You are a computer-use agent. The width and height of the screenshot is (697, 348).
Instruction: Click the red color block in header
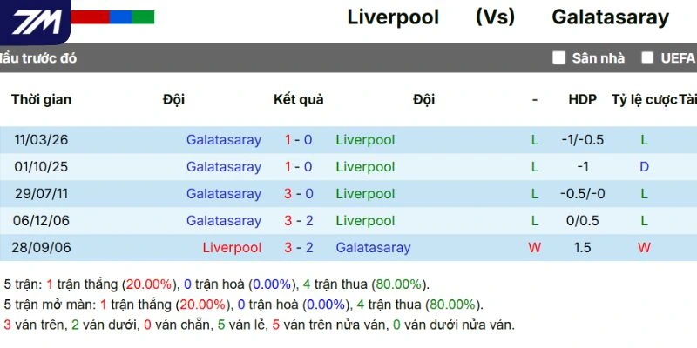[90, 17]
